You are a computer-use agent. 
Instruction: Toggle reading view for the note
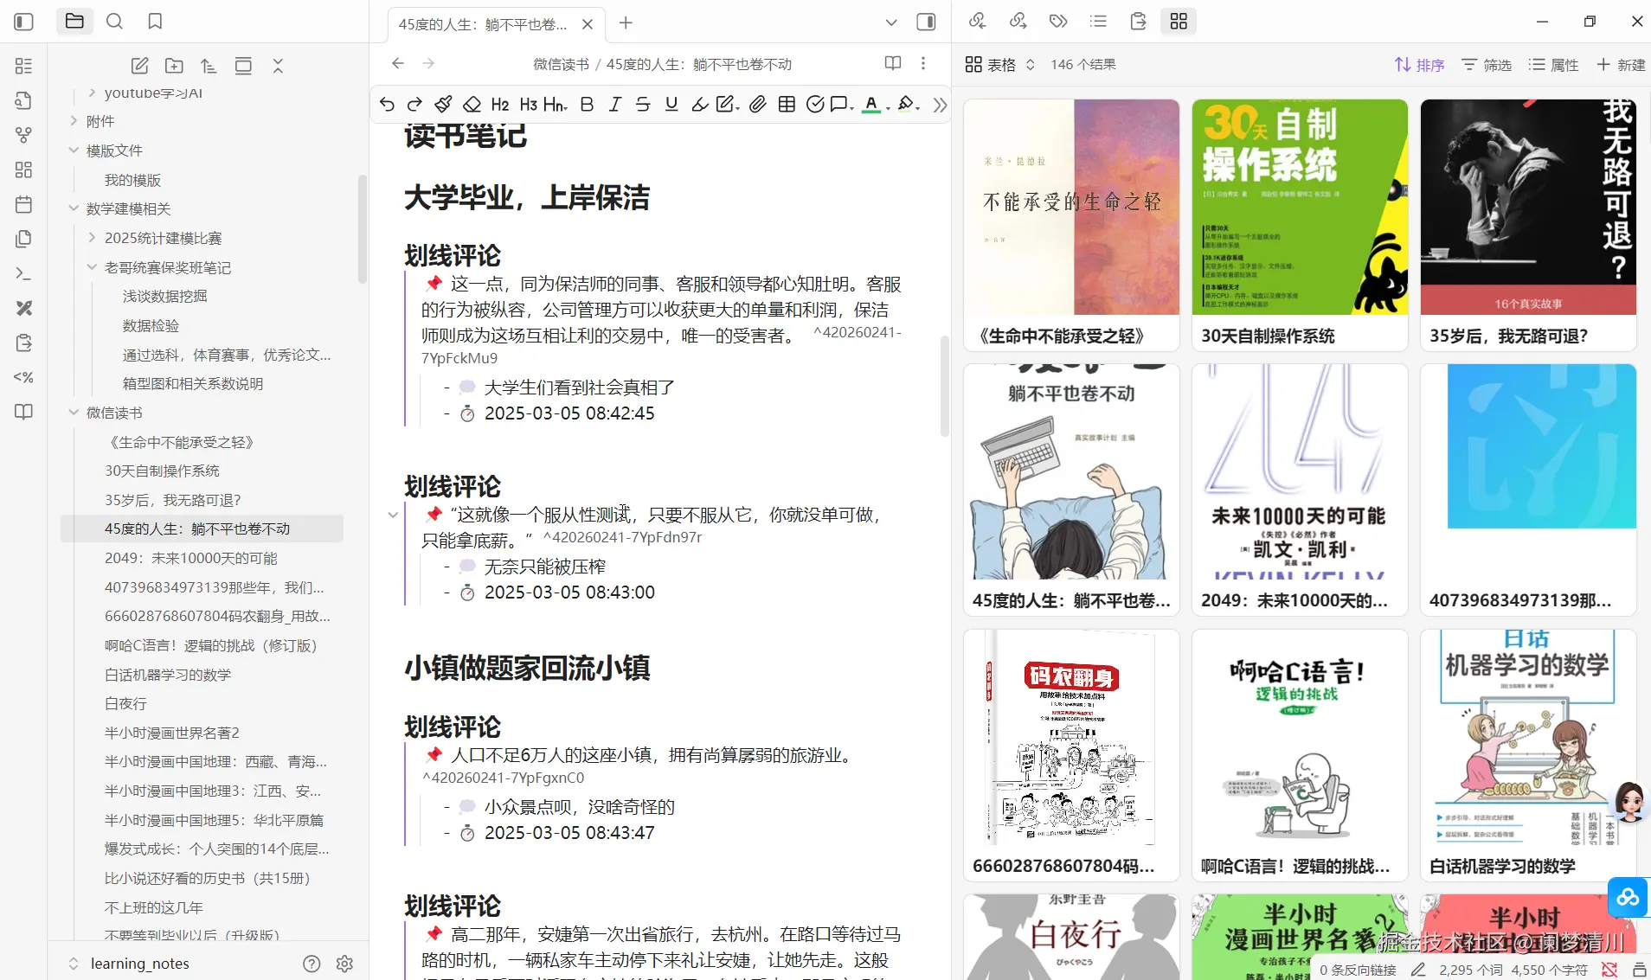893,63
